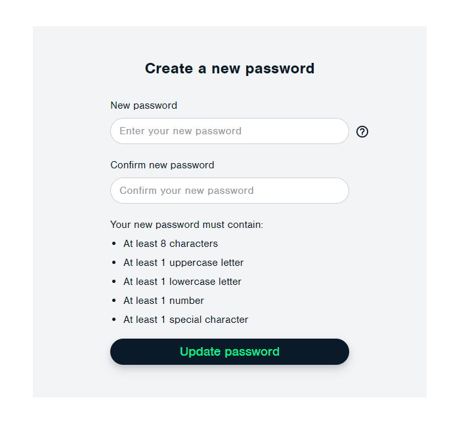Image resolution: width=466 pixels, height=429 pixels.
Task: Click the password help question mark icon
Action: coord(362,132)
